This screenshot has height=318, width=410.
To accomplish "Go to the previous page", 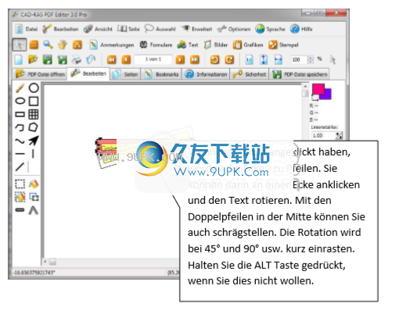I will click(x=126, y=60).
